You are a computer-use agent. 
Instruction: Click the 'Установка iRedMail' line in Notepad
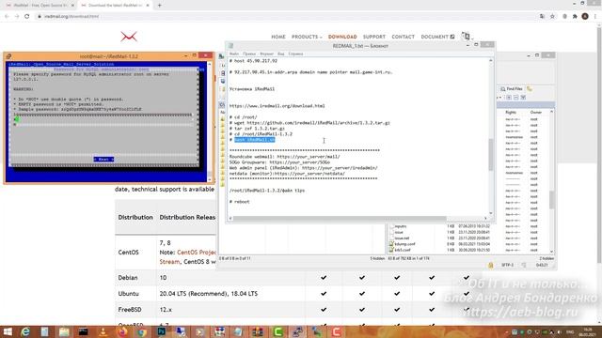[252, 89]
